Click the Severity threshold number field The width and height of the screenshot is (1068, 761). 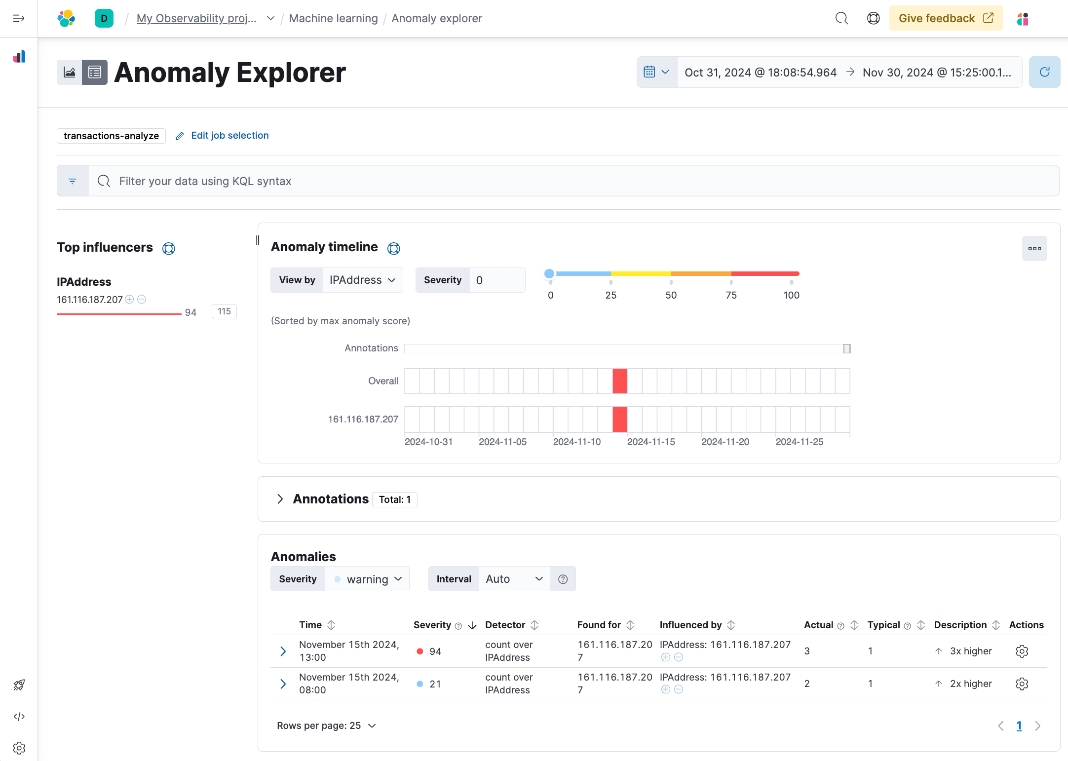coord(497,280)
